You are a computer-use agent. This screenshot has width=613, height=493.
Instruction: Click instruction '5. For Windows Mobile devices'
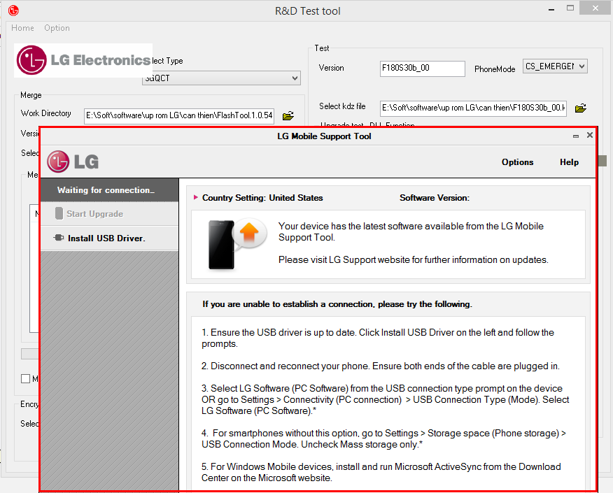coord(381,472)
